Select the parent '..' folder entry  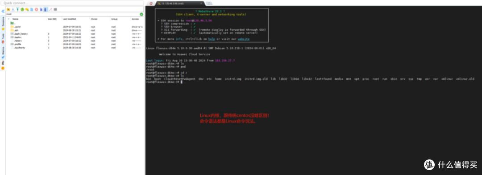[13, 23]
